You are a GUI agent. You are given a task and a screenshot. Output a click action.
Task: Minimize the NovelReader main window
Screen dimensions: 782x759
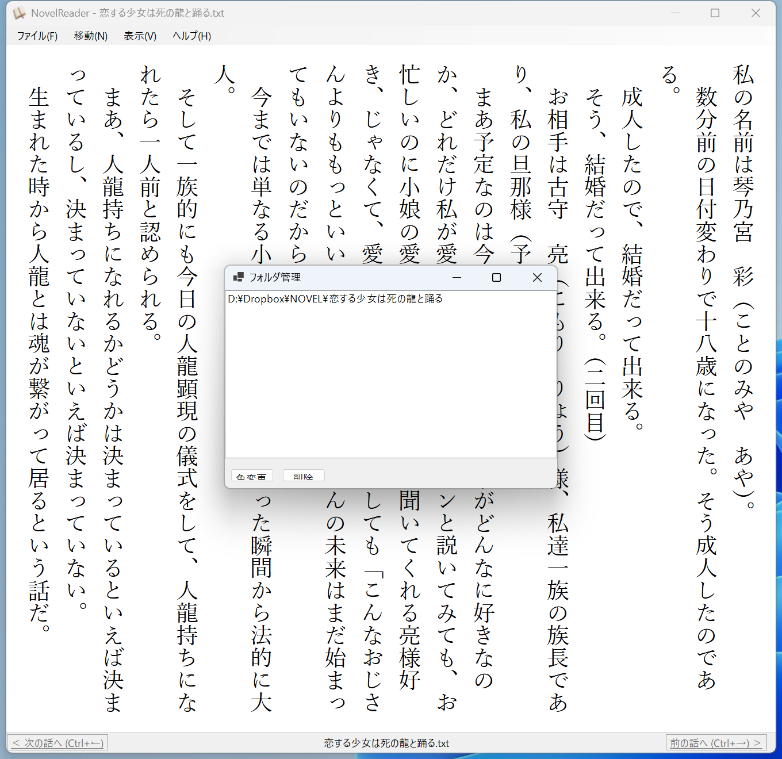(675, 13)
